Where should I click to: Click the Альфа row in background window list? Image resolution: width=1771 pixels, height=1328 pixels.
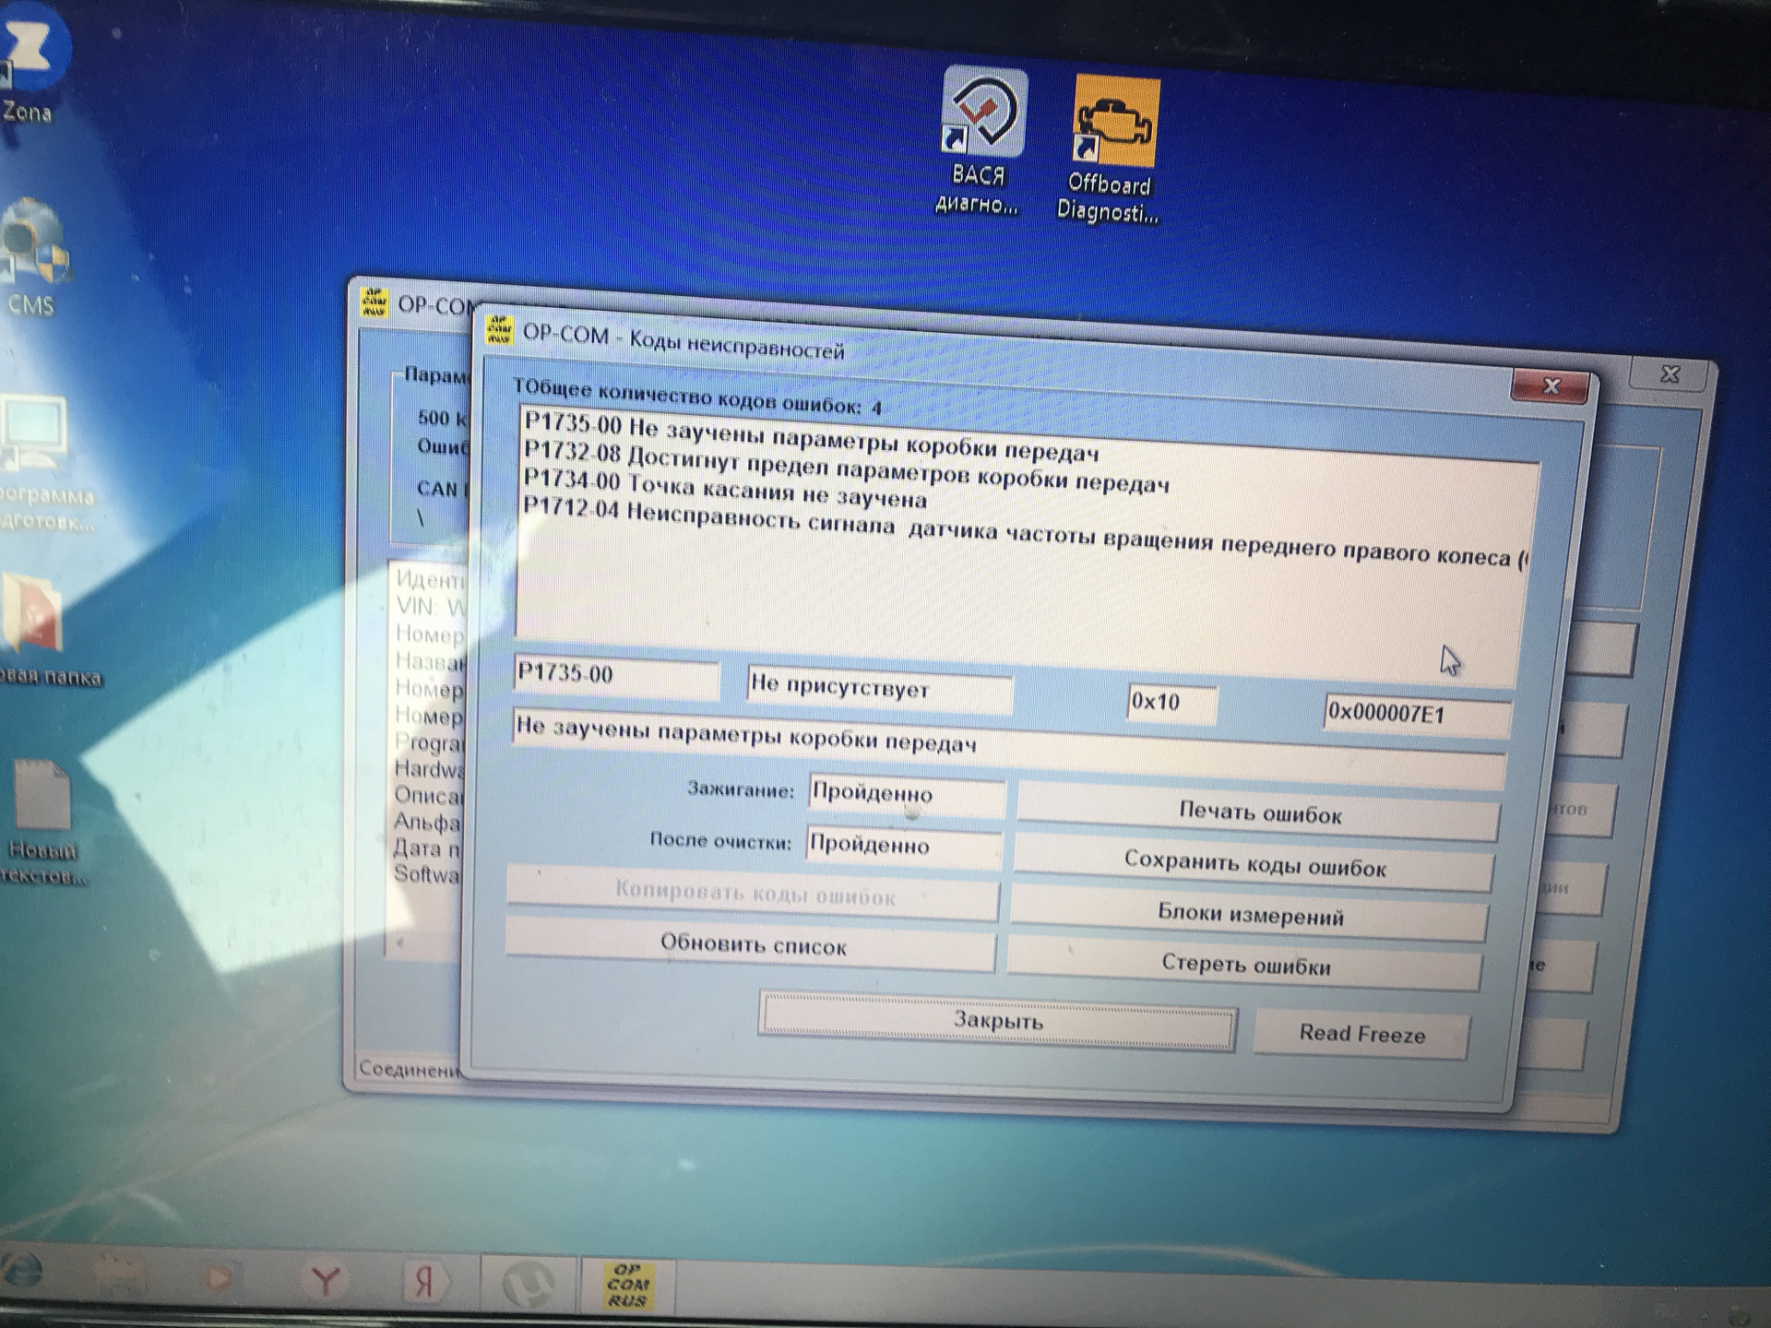point(426,822)
